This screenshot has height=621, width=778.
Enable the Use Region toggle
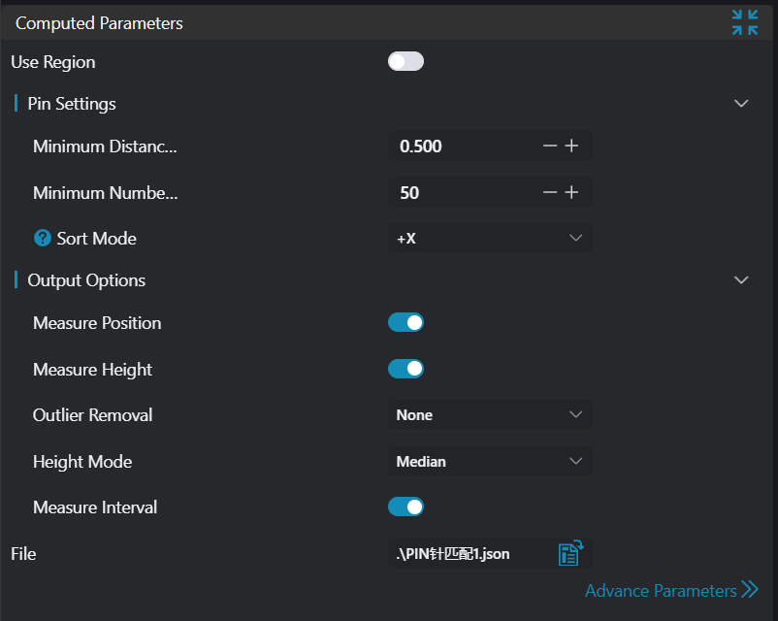coord(405,62)
